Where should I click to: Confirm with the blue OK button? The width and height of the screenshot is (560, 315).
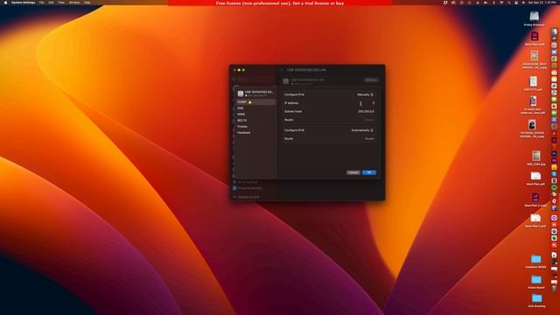(x=369, y=172)
